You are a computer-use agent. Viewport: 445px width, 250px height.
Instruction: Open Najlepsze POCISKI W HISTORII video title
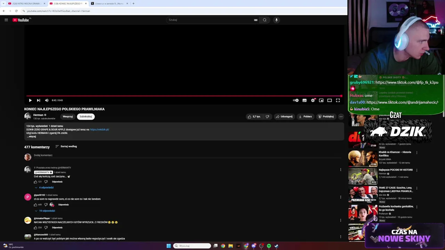396,170
